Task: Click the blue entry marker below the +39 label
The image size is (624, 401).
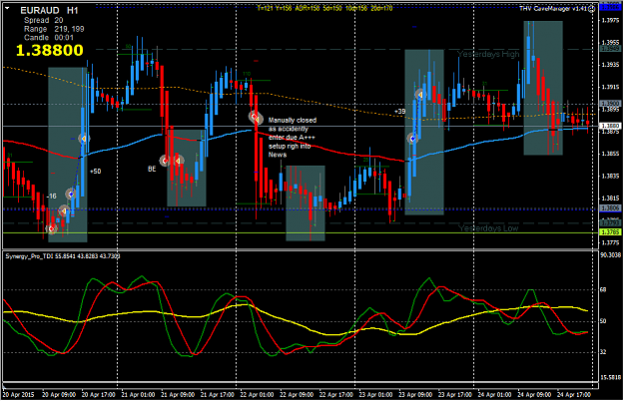Action: (x=412, y=139)
